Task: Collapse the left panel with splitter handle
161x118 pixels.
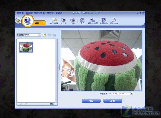Action: pos(59,67)
